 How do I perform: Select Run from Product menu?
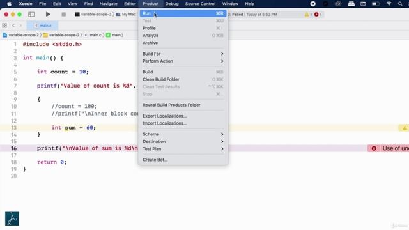(x=183, y=13)
